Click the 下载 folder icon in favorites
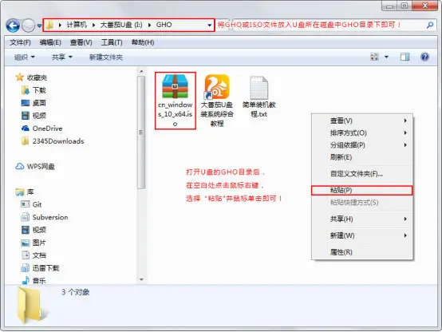This screenshot has height=332, width=442. (26, 90)
